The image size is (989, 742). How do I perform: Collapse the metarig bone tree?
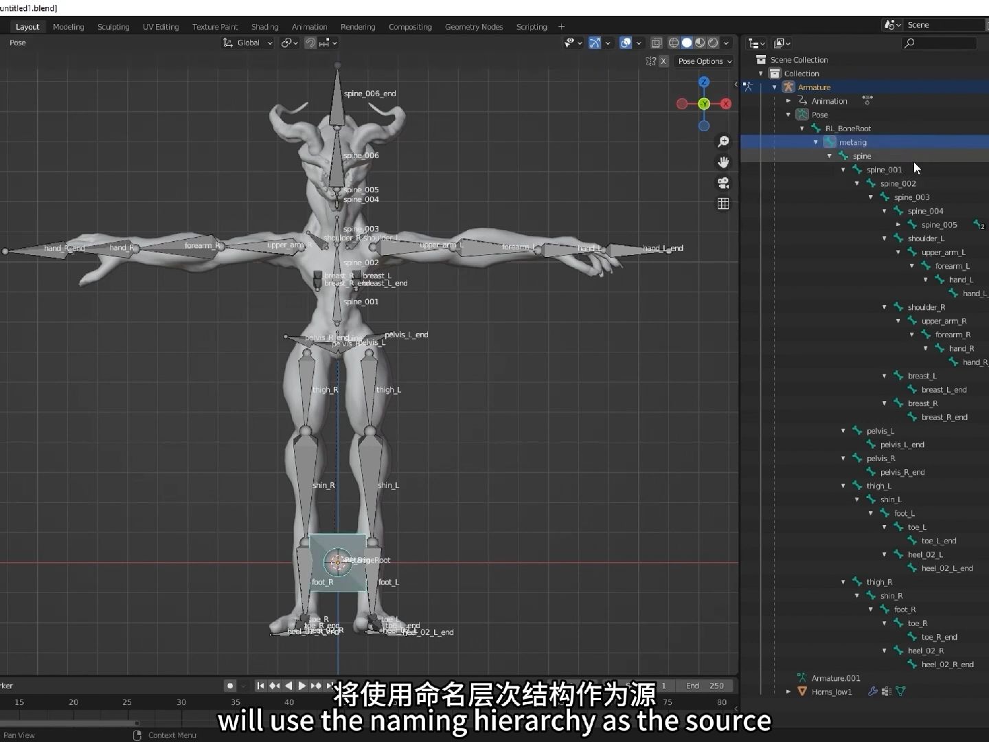tap(816, 142)
